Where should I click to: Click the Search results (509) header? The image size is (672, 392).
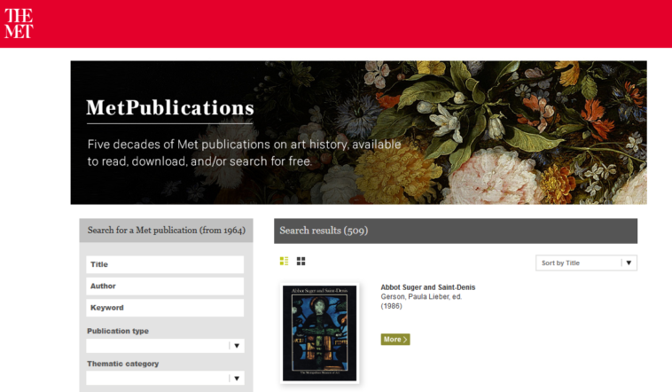tap(456, 231)
